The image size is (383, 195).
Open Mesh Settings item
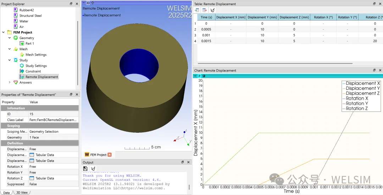pos(36,55)
